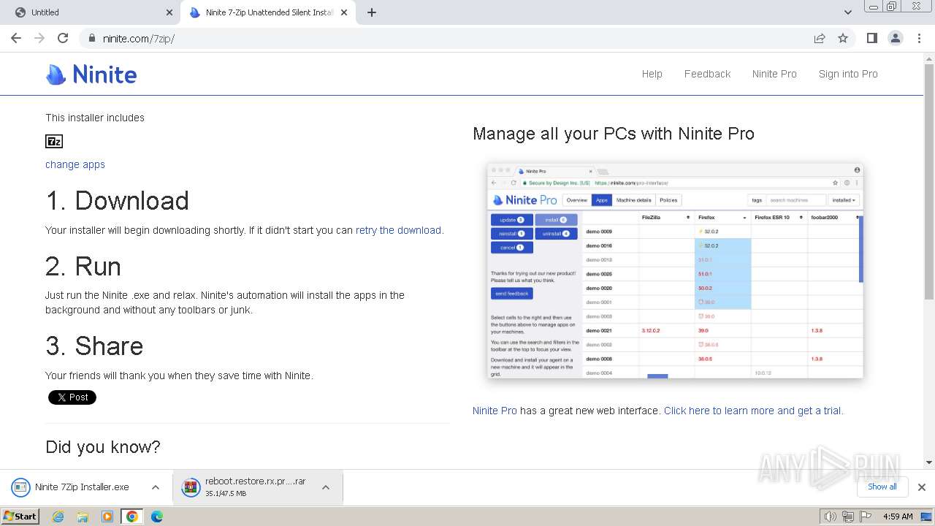Launch Microsoft Edge from taskbar
Screen dimensions: 935x526
157,517
